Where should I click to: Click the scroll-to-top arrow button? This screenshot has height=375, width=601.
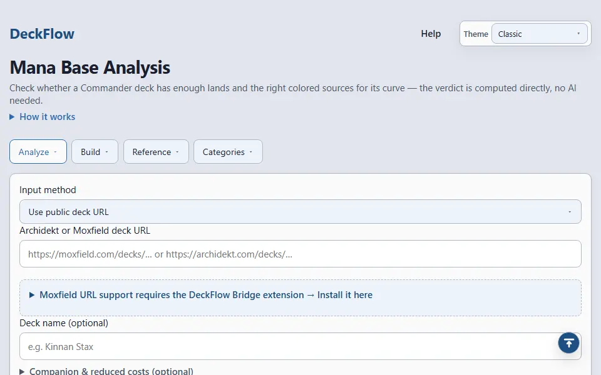568,343
